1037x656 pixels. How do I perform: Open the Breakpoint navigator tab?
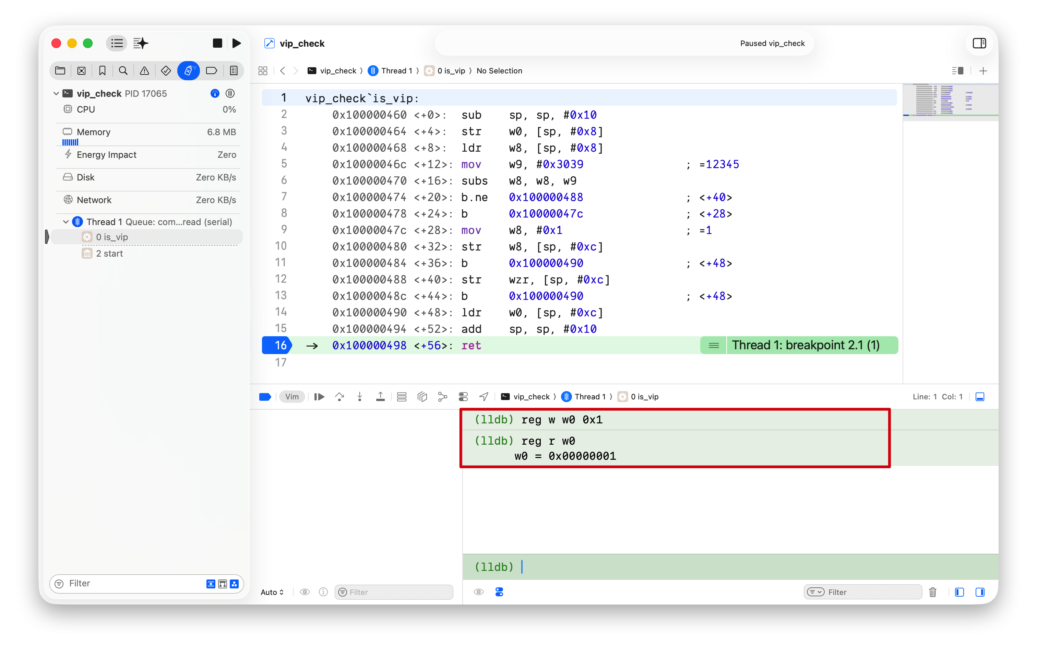click(212, 71)
